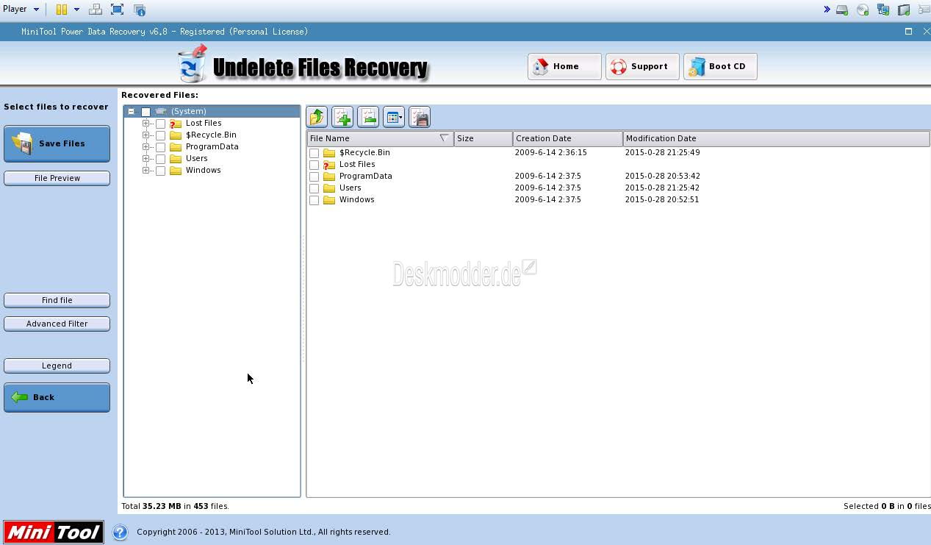931x545 pixels.
Task: Open the Advanced Filter button
Action: (57, 324)
